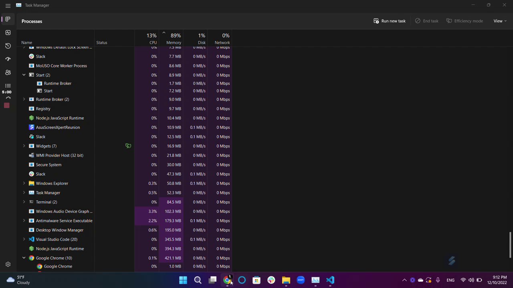The image size is (513, 288).
Task: Click Run new task button
Action: [390, 21]
